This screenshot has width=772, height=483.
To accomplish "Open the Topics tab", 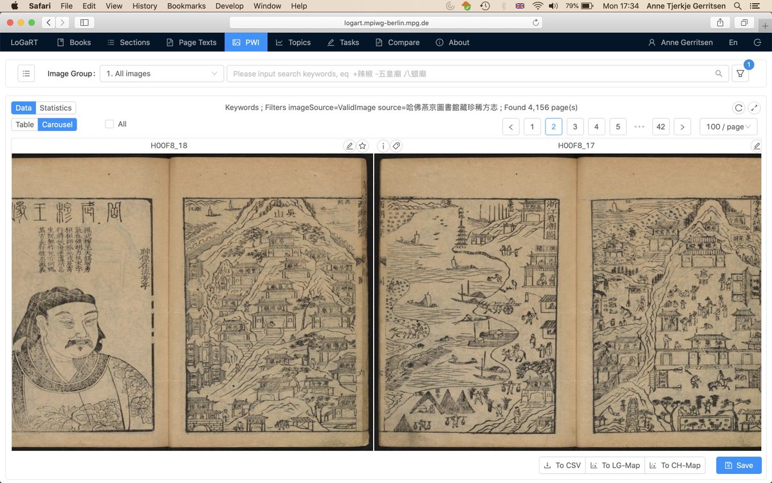I will point(293,43).
